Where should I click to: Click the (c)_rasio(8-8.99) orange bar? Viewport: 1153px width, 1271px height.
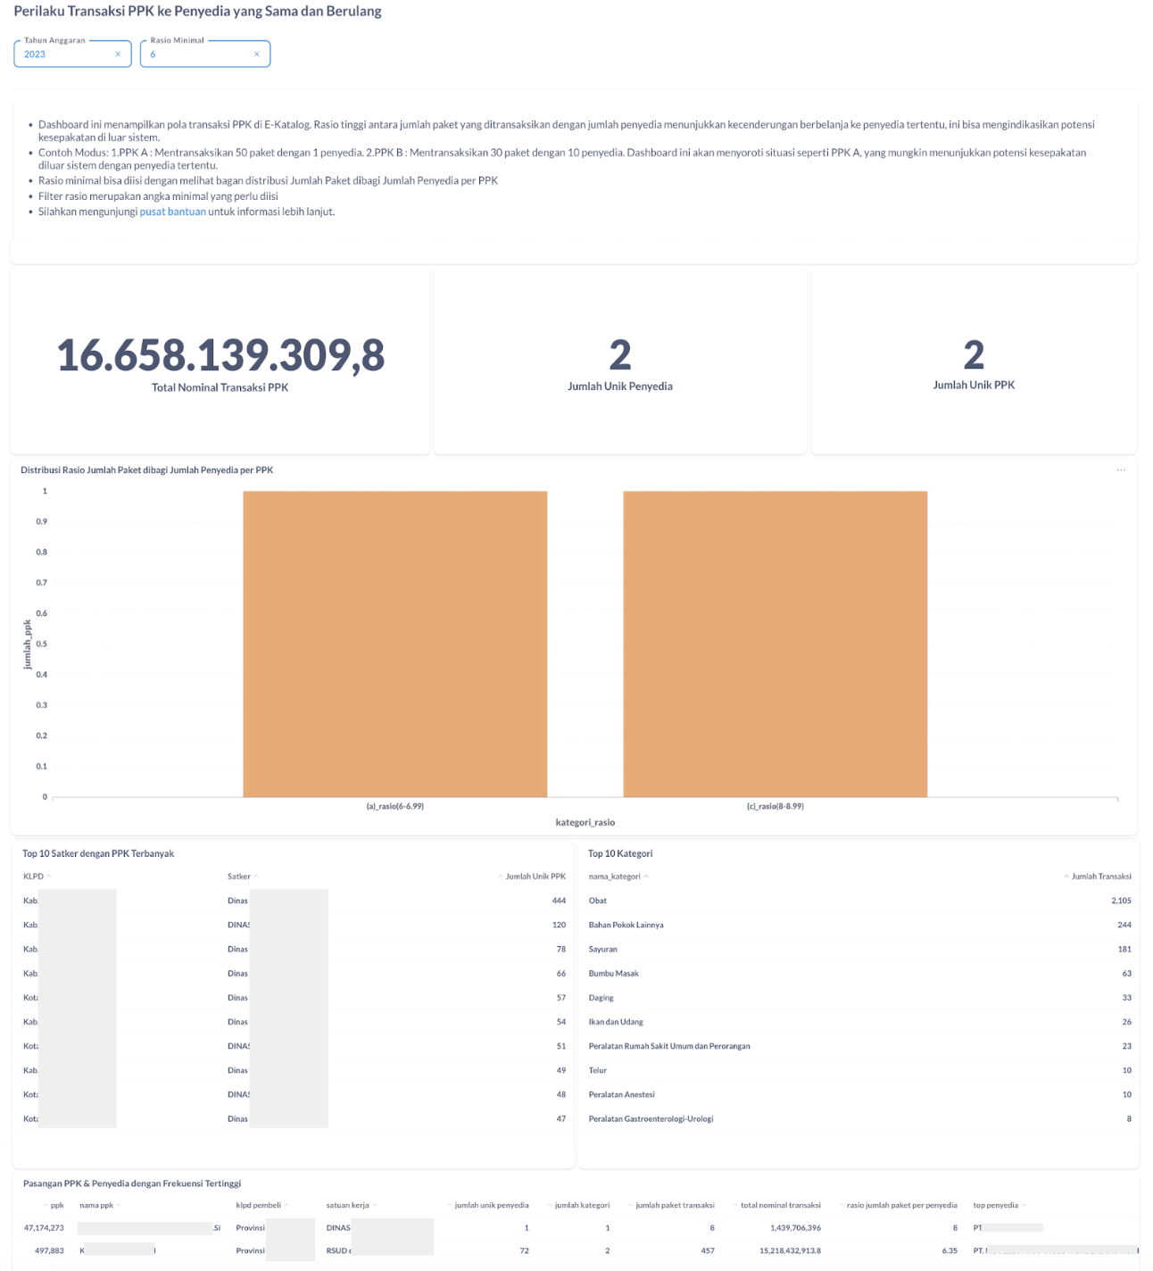pyautogui.click(x=776, y=644)
